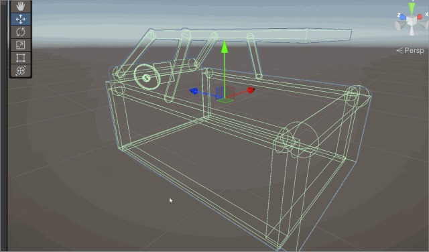
Task: Click the green XZ plane handle of gizmo
Action: (x=225, y=101)
